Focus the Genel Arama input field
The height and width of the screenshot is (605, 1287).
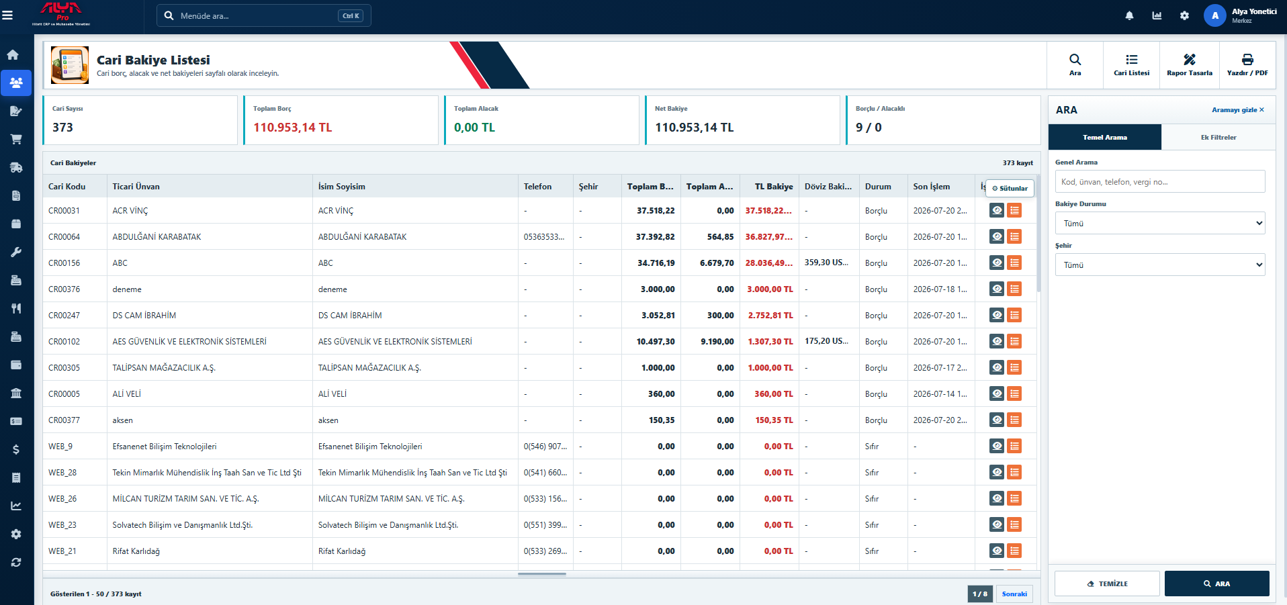1160,181
